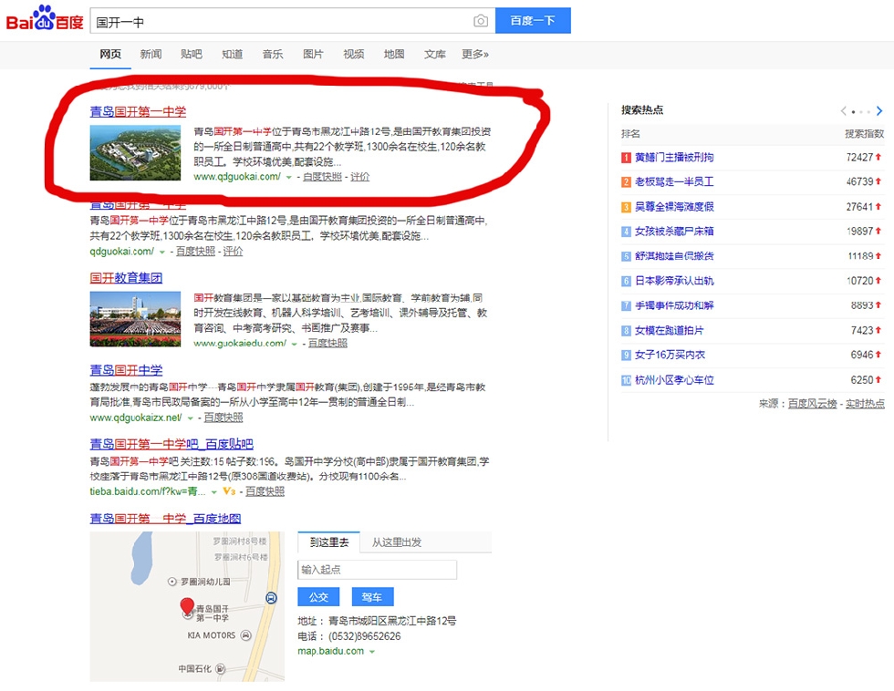Open hot search 舒淇抱娃自侃撩货
Viewport: 894px width, 691px height.
point(674,256)
